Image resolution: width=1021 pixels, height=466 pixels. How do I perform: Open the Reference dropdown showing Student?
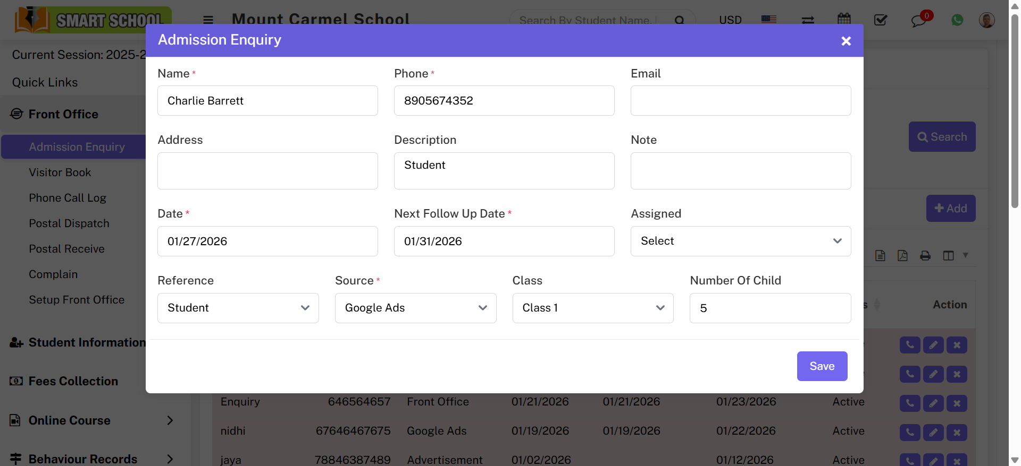pyautogui.click(x=238, y=308)
